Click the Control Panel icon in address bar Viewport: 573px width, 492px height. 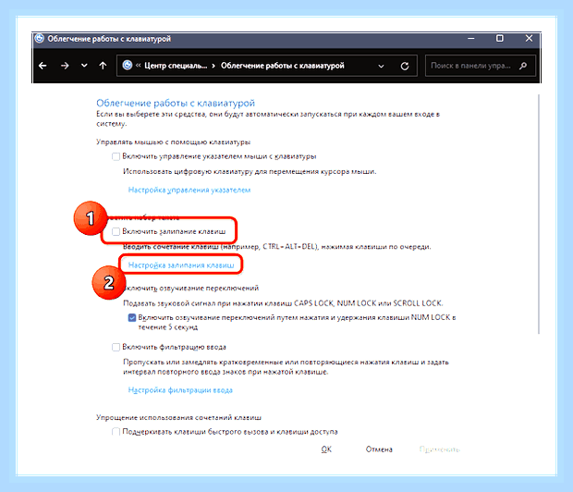coord(128,65)
